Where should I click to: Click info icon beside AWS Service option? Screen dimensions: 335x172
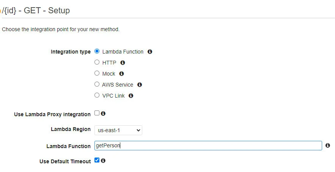pyautogui.click(x=140, y=85)
